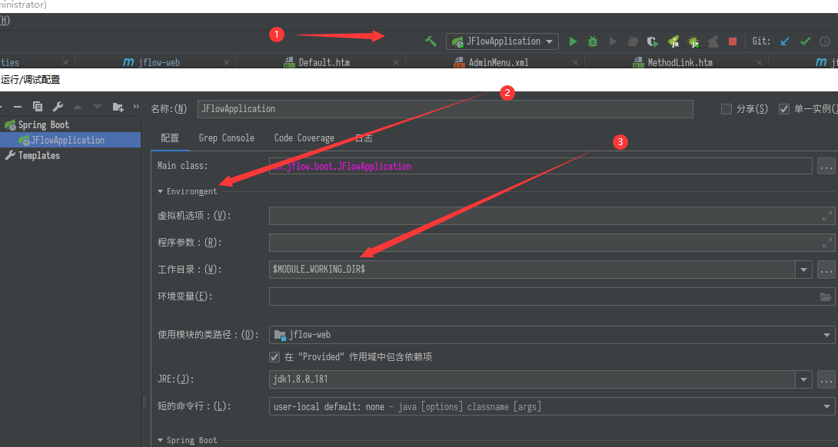Collapse the Spring Boot settings section
This screenshot has width=838, height=447.
coord(161,440)
